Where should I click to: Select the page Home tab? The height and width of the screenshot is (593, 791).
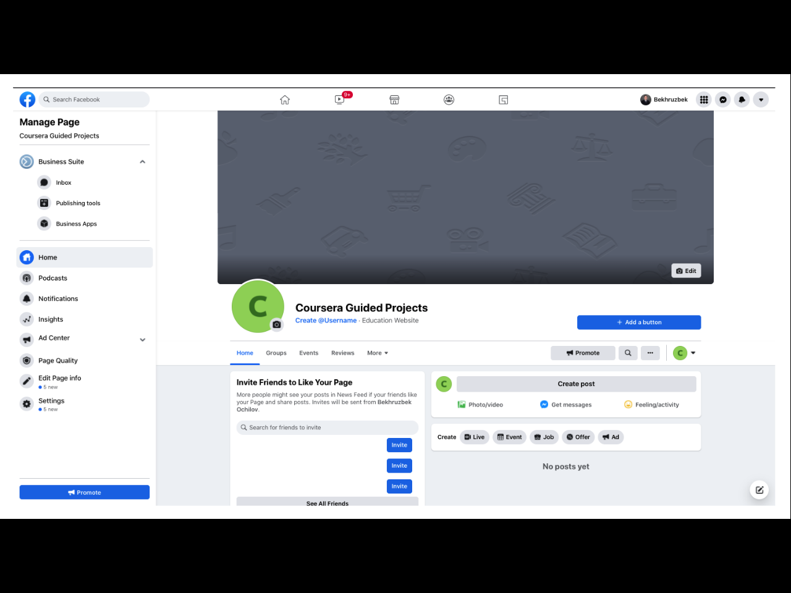pos(245,353)
